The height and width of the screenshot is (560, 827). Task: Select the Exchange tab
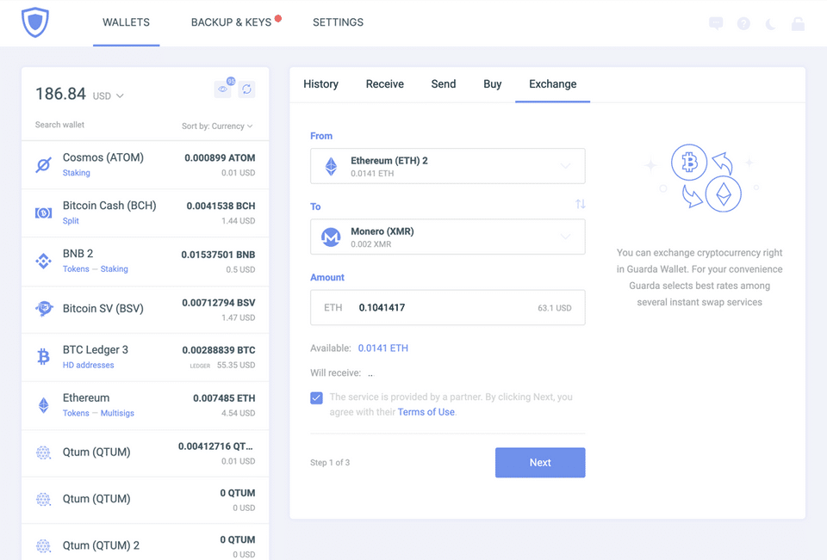click(553, 84)
